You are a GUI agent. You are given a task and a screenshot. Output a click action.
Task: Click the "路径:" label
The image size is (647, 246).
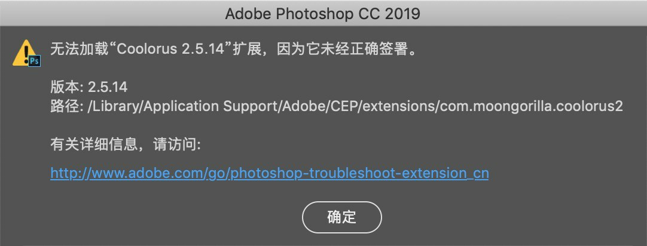point(67,106)
